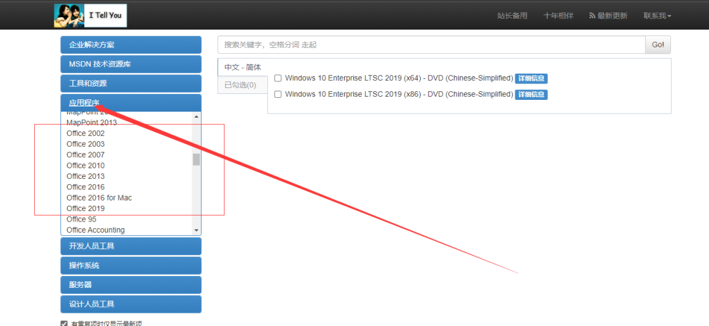Click the list scrollbar down arrow
This screenshot has height=326, width=709.
click(196, 231)
